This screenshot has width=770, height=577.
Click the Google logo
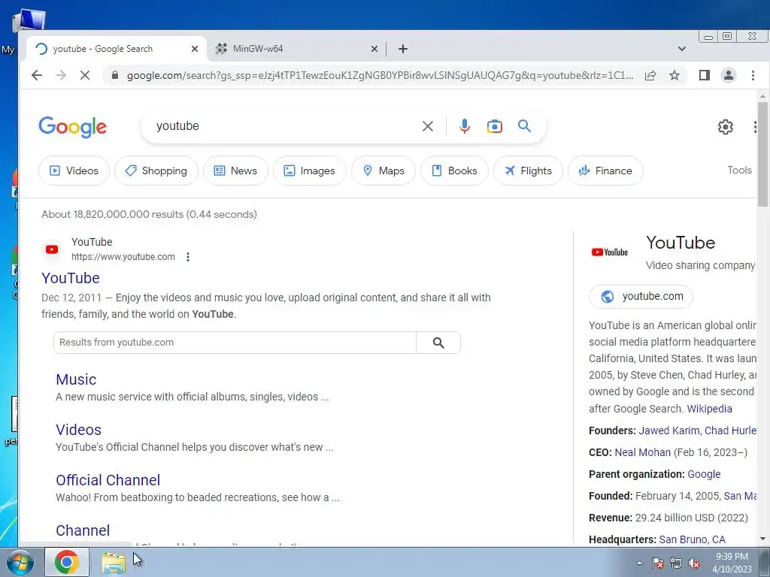coord(73,126)
